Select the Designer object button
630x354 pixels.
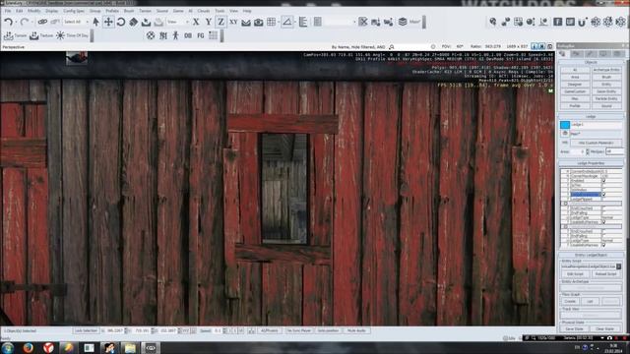[575, 85]
